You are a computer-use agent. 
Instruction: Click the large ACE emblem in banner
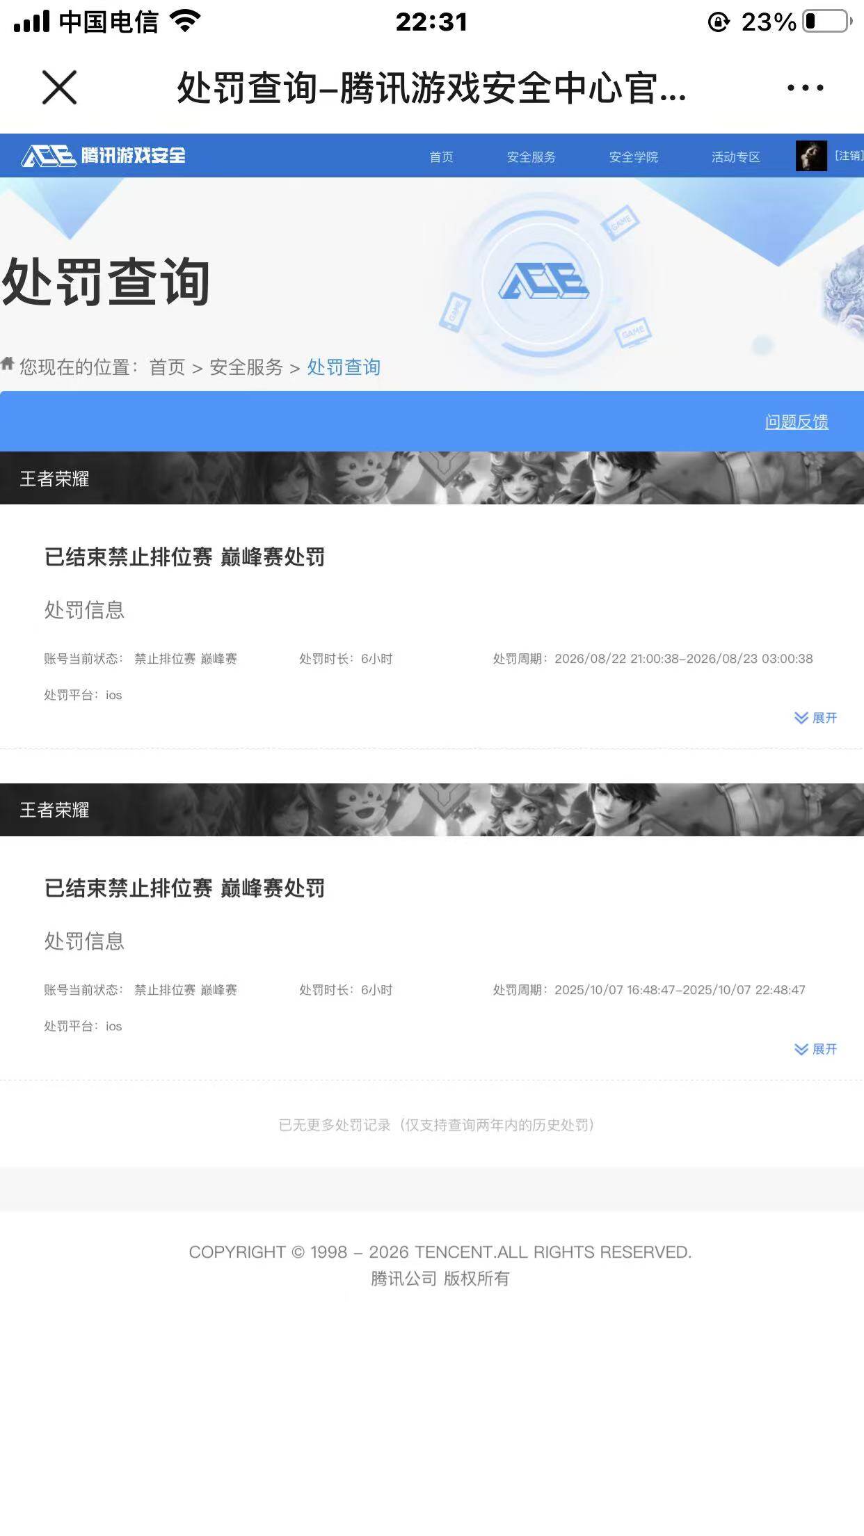(544, 282)
